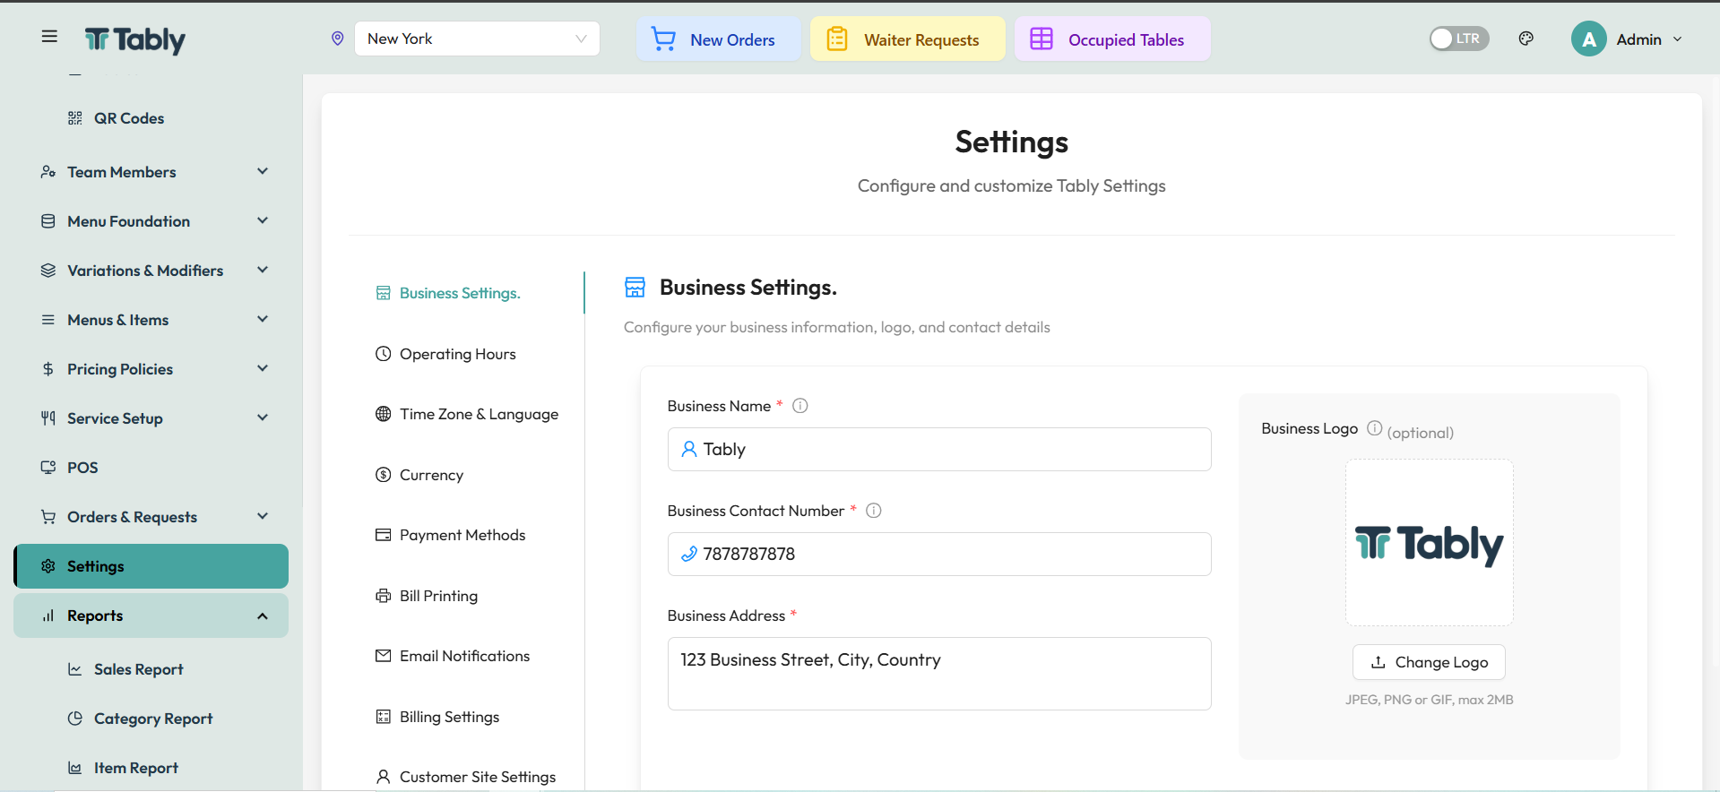
Task: Open the Currency settings tab
Action: coord(468,475)
